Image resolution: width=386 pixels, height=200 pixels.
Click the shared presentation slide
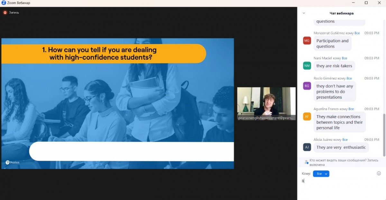[117, 103]
